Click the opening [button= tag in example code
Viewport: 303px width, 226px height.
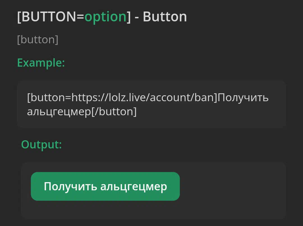pos(49,98)
